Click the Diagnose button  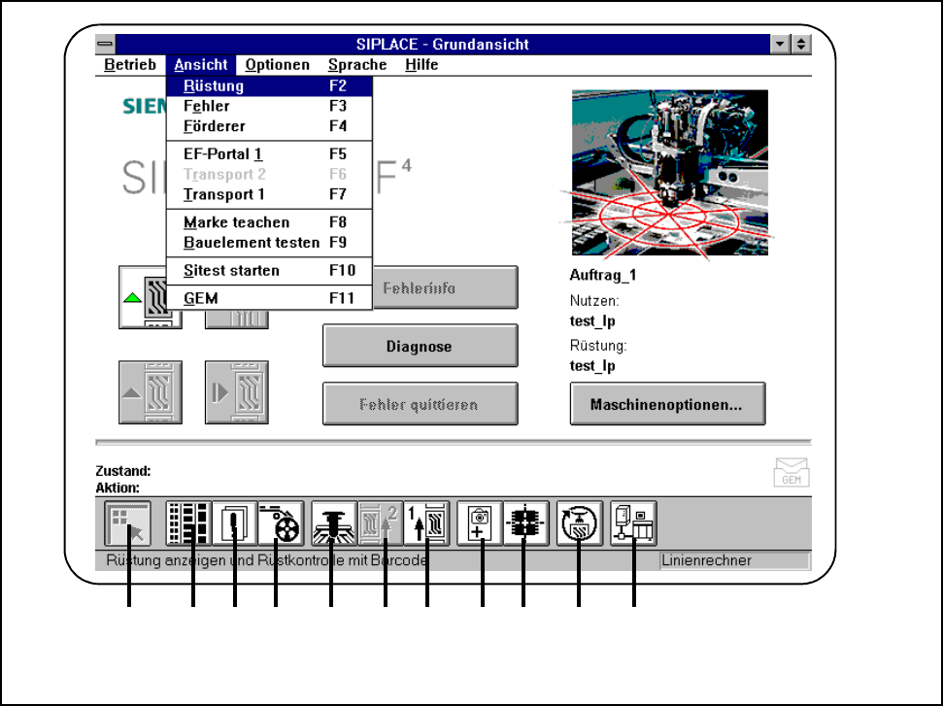420,346
